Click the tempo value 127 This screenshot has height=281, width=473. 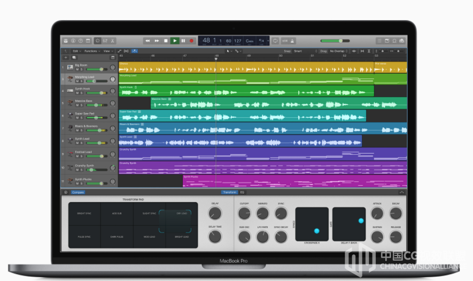click(x=238, y=41)
